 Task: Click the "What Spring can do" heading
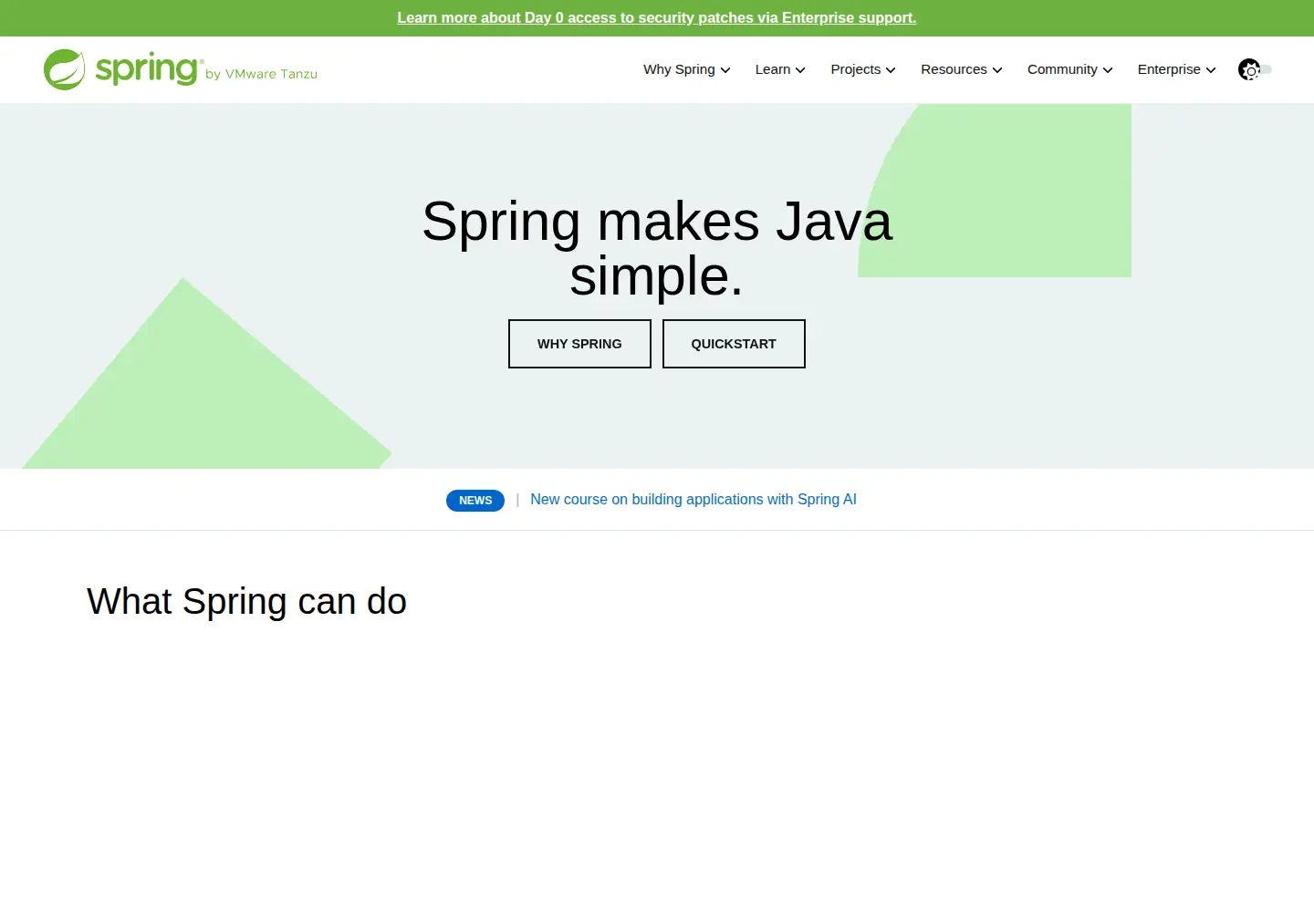247,602
